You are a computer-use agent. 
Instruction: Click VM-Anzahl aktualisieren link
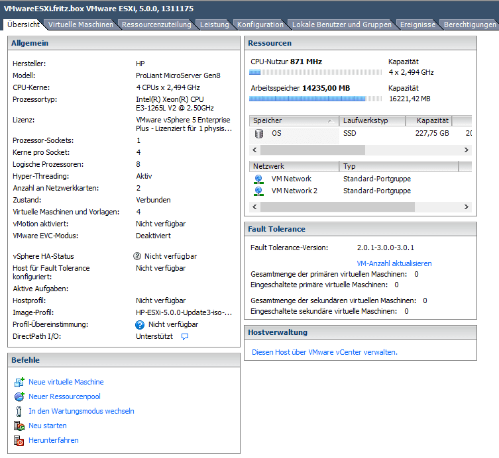pos(394,263)
